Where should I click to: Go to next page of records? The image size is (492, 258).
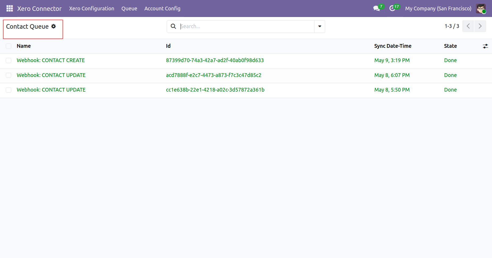(x=480, y=26)
